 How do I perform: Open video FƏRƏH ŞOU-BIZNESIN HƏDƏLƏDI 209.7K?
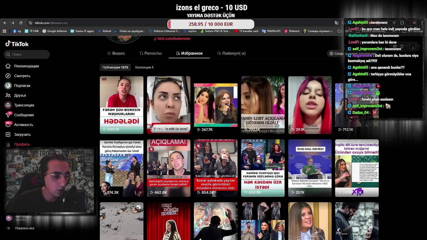pyautogui.click(x=121, y=105)
